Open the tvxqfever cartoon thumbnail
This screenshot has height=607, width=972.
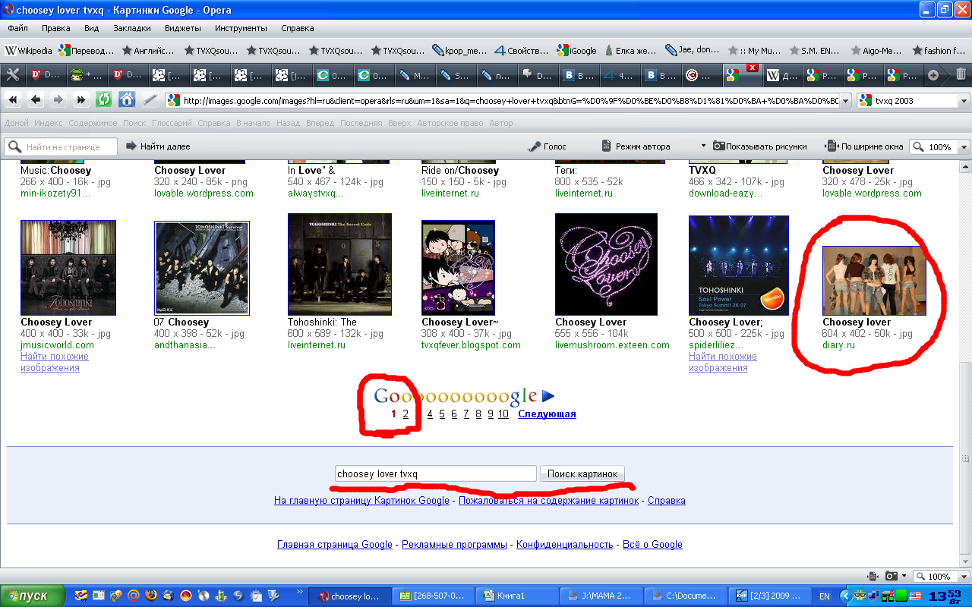458,268
